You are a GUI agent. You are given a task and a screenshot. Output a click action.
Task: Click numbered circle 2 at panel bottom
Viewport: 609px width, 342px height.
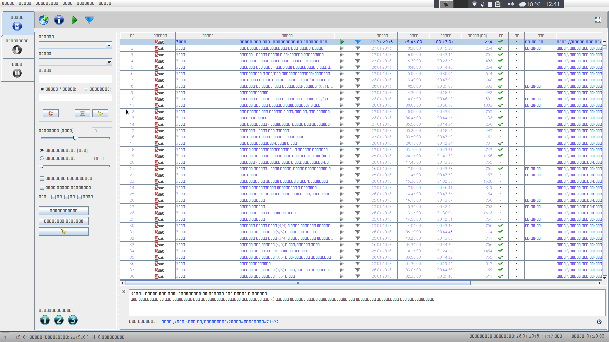click(x=59, y=320)
